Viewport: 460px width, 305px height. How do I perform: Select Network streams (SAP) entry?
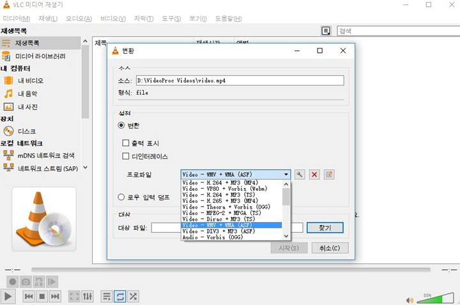(40, 168)
